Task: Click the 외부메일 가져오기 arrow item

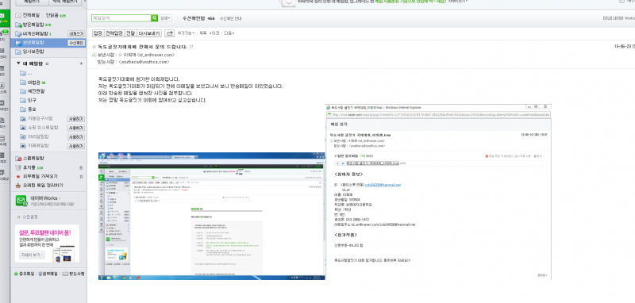Action: (37, 176)
